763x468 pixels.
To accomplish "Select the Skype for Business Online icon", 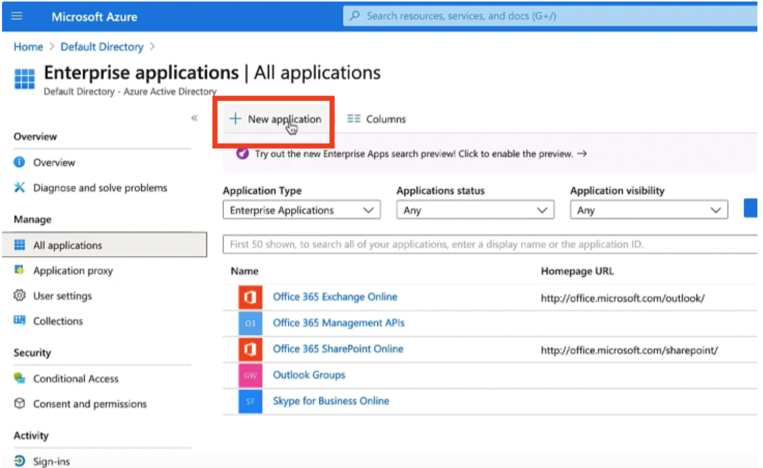I will pos(251,401).
